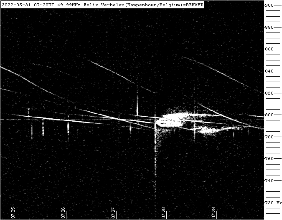Click the 07:28 time marker
This screenshot has height=220, width=282.
tap(163, 213)
